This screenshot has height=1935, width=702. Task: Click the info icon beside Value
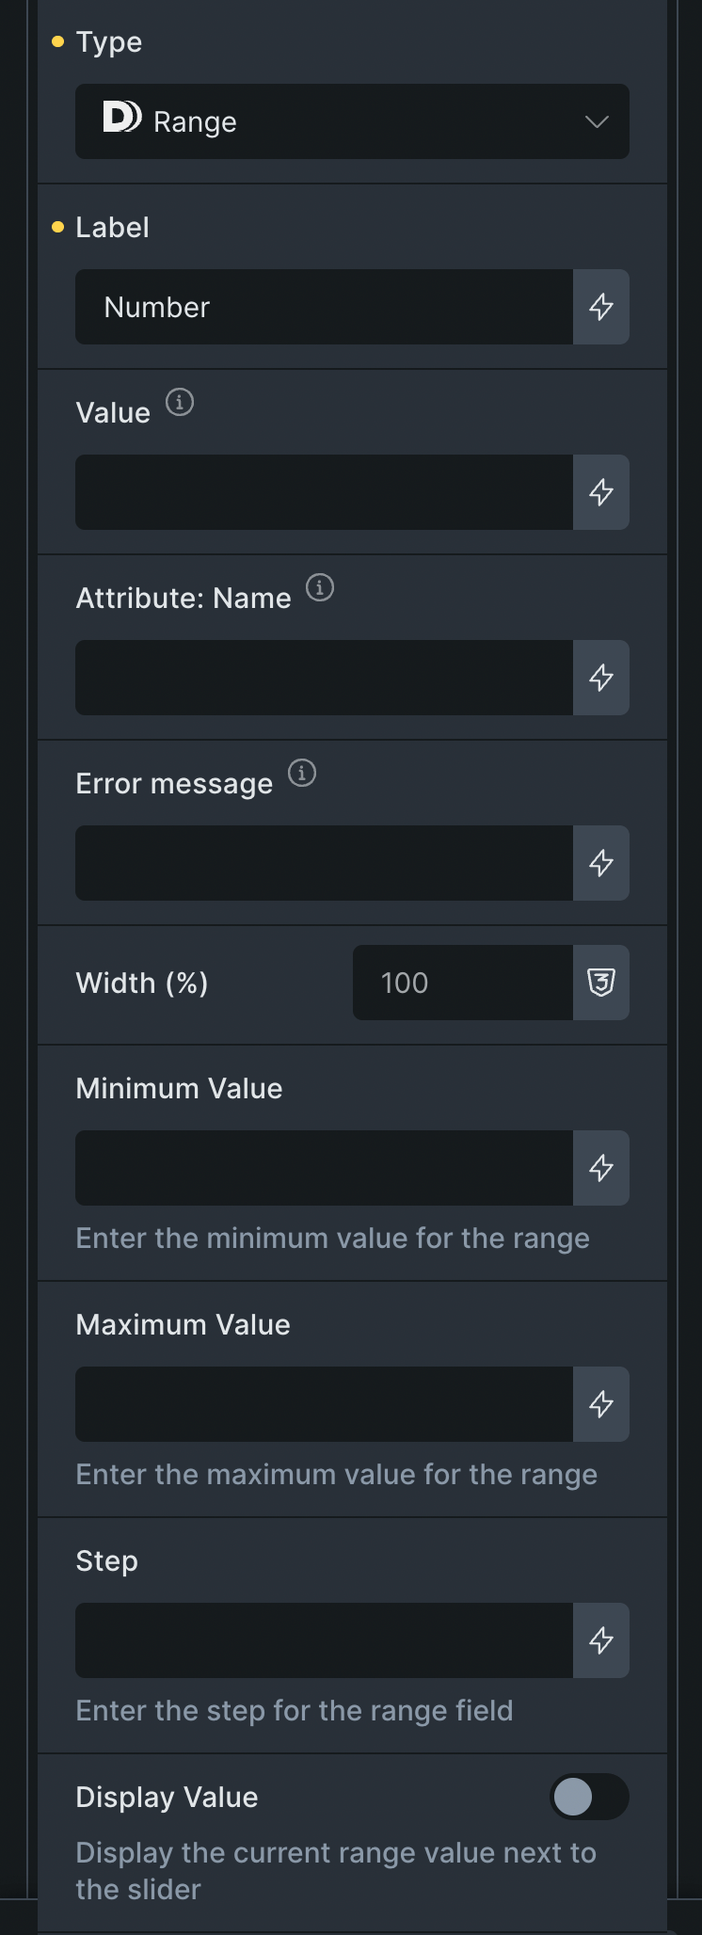point(180,403)
